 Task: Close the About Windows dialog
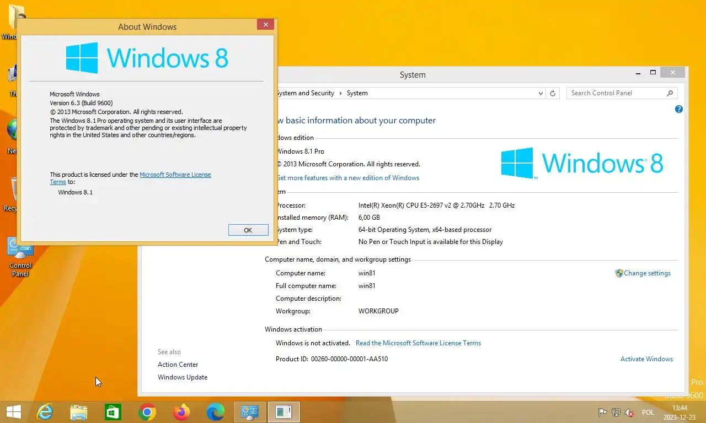(x=265, y=25)
